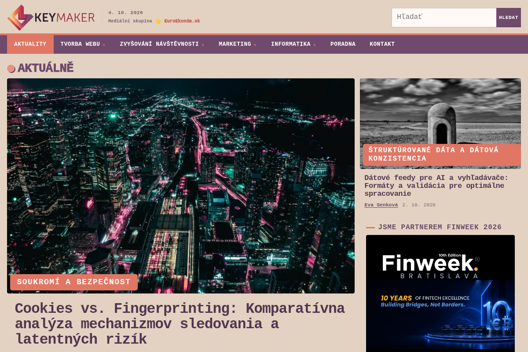Open the Finweek Bratislava banner

440,293
